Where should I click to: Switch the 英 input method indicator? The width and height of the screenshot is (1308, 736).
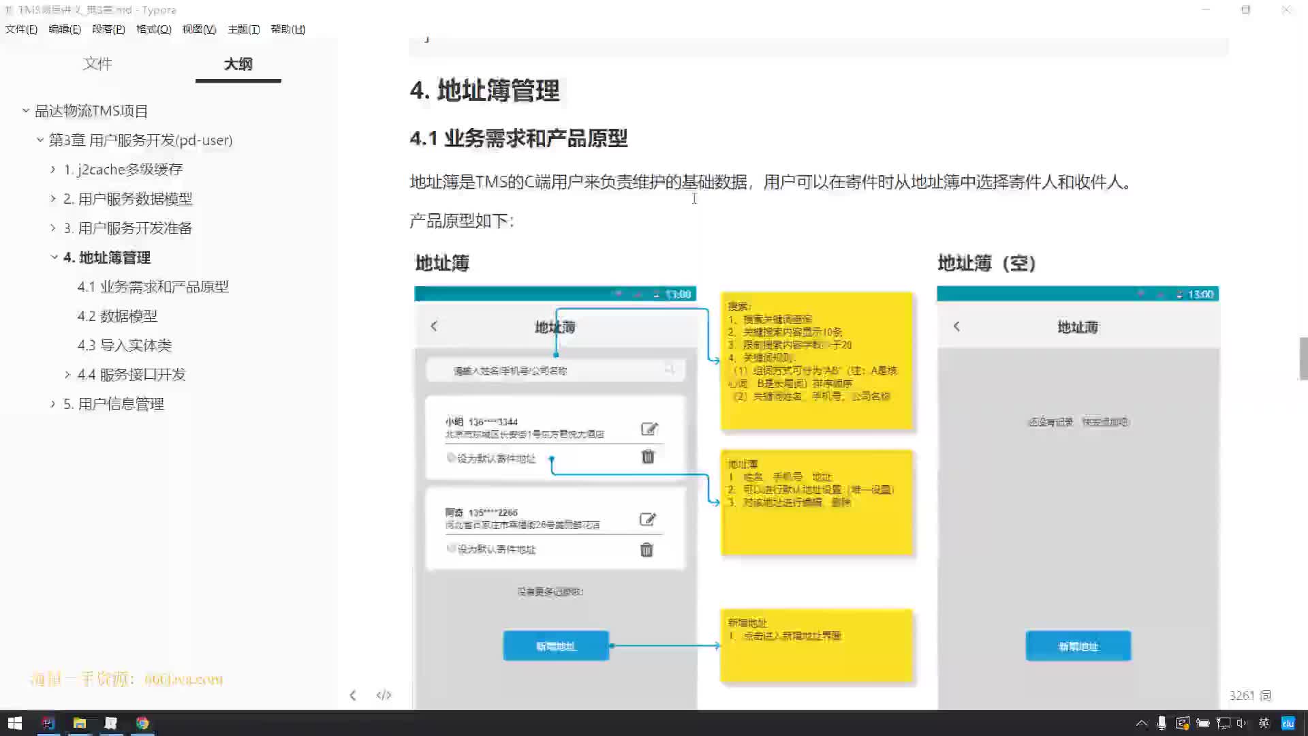[1264, 723]
